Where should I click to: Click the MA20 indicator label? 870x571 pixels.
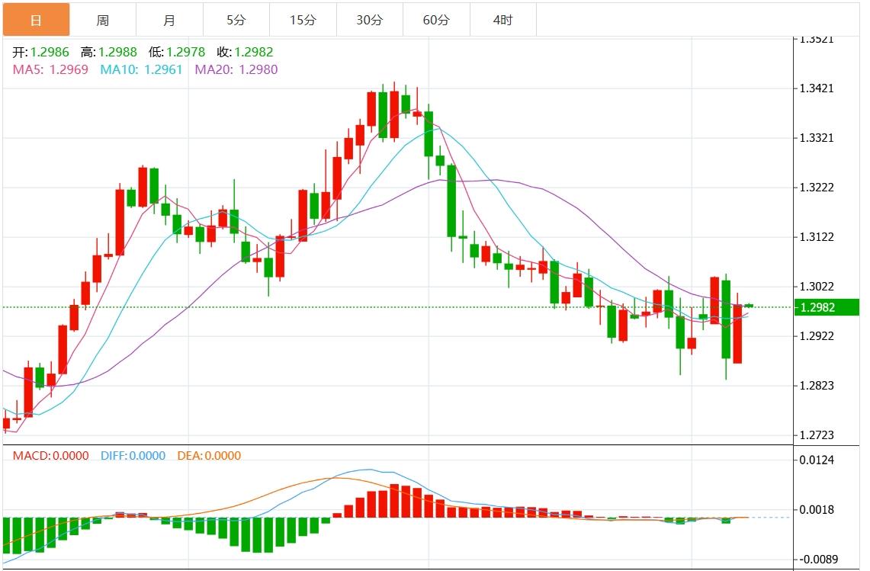236,69
